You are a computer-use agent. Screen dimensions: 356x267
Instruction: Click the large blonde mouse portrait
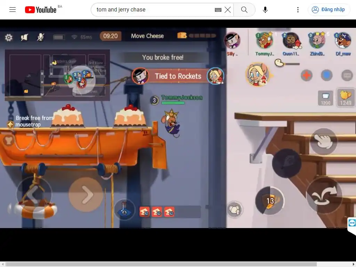(x=258, y=74)
